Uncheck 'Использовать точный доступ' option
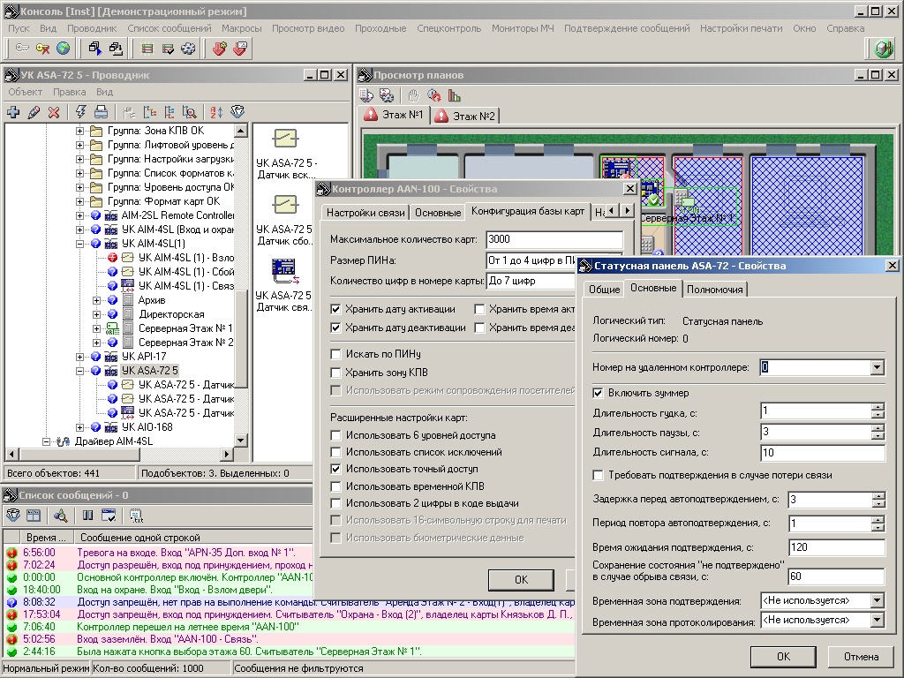 335,469
